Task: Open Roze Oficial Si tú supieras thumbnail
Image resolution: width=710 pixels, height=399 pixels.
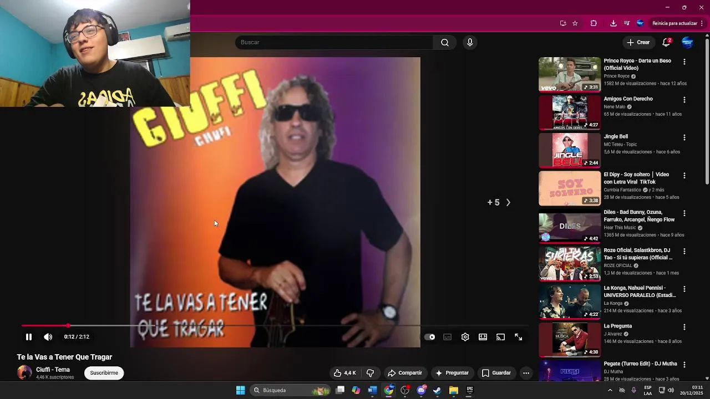Action: coord(570,264)
